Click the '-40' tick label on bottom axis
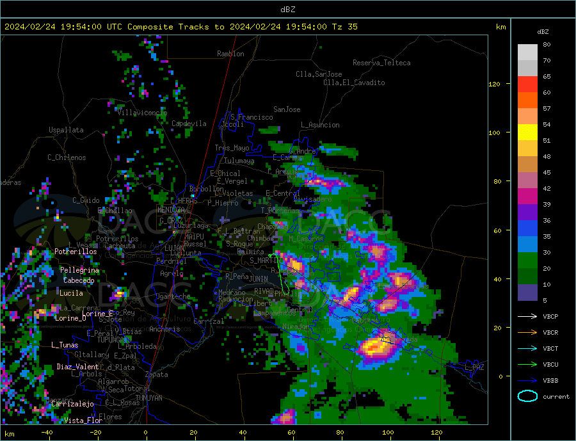Screen dimensions: 576x441 point(47,433)
